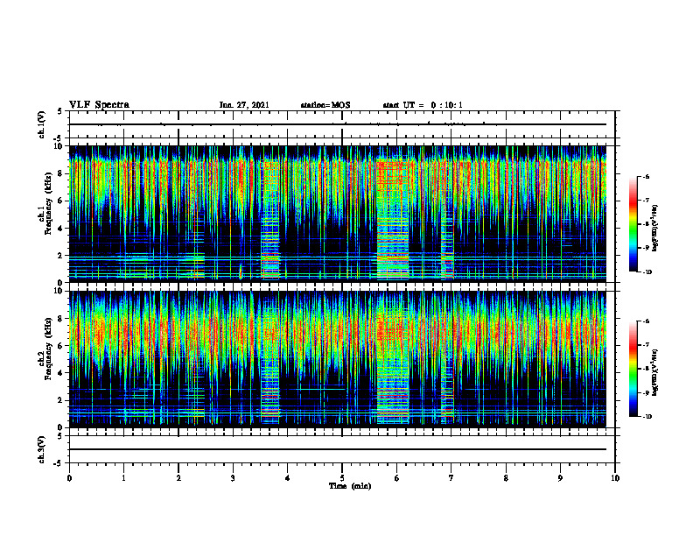Select the "8" kHz tick on ch.1 frequency axis
The image size is (693, 536).
coord(61,173)
